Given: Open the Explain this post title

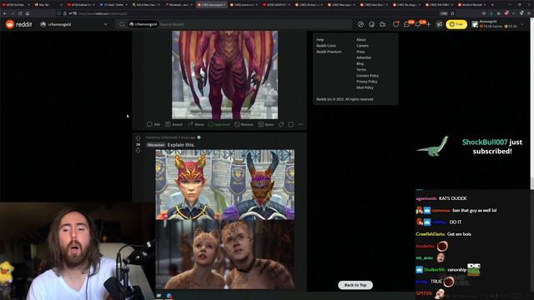Looking at the screenshot, I should 181,145.
